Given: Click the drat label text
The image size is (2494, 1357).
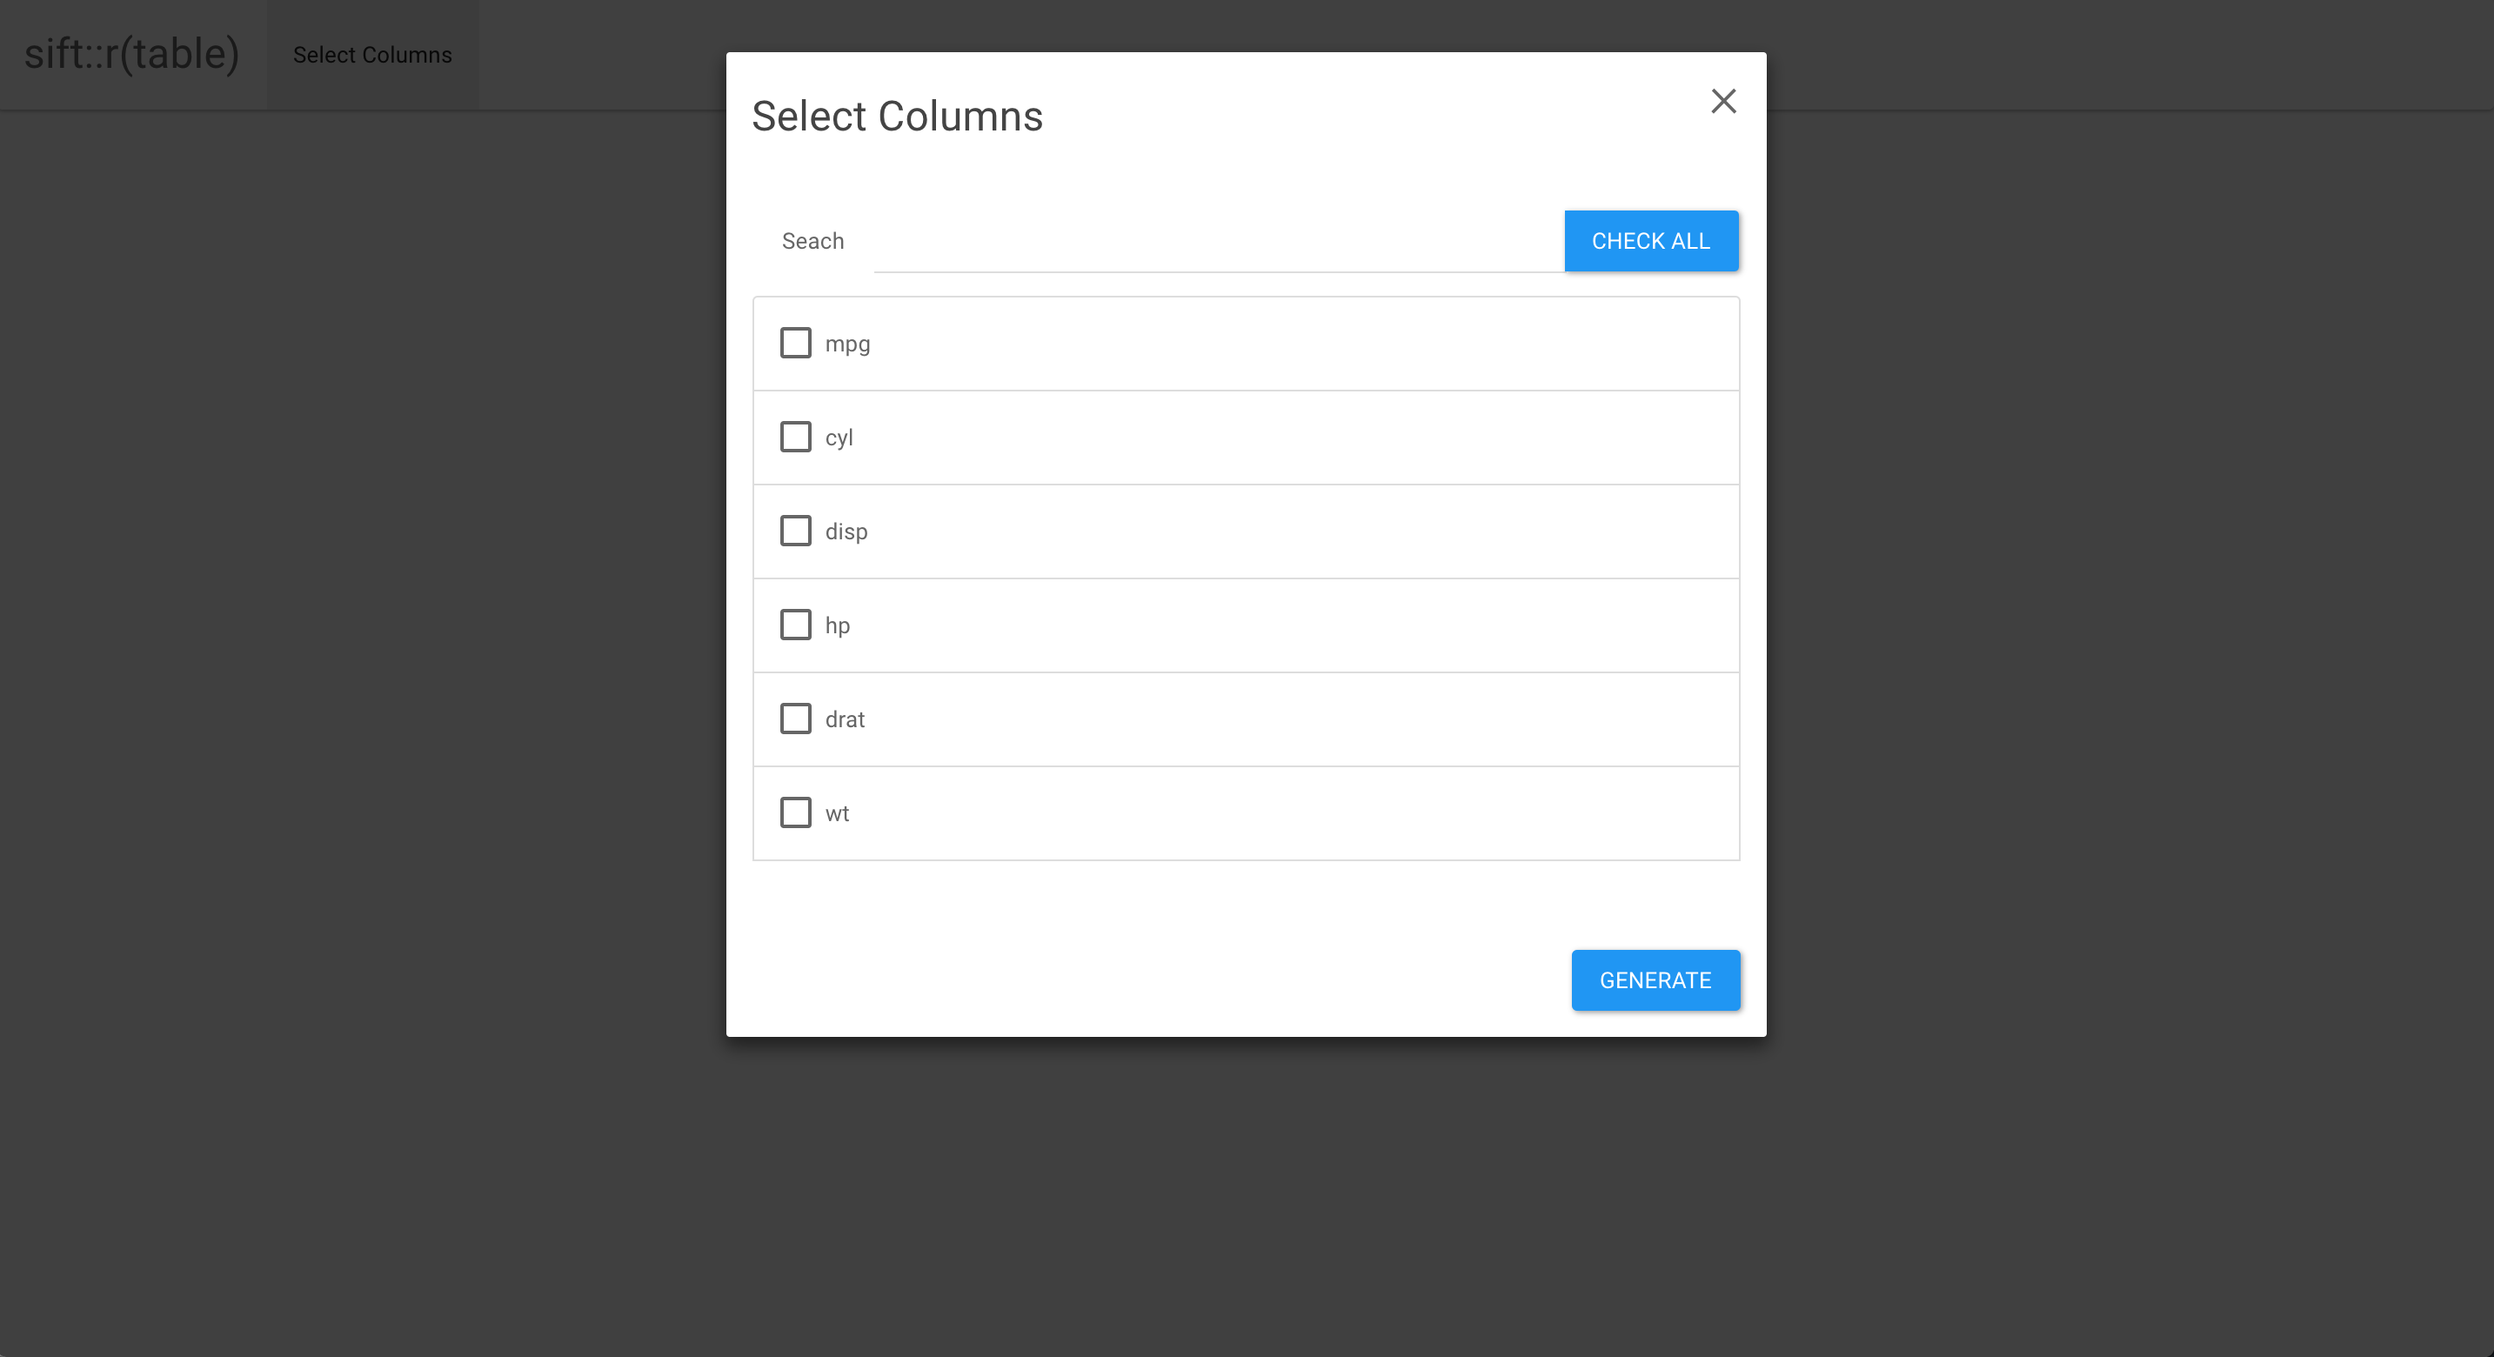Looking at the screenshot, I should click(x=846, y=719).
